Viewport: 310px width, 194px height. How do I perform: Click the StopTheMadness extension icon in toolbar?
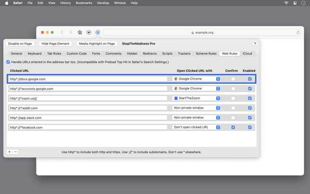(98, 32)
